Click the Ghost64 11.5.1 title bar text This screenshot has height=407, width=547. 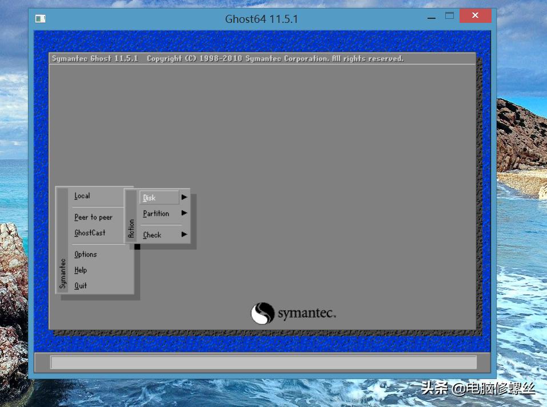[x=261, y=19]
